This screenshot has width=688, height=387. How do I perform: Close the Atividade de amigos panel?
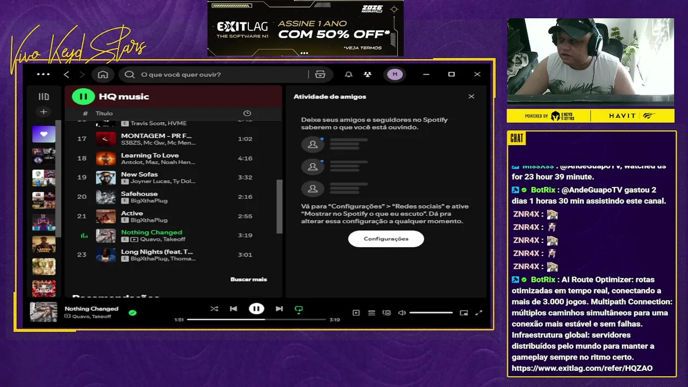[471, 97]
